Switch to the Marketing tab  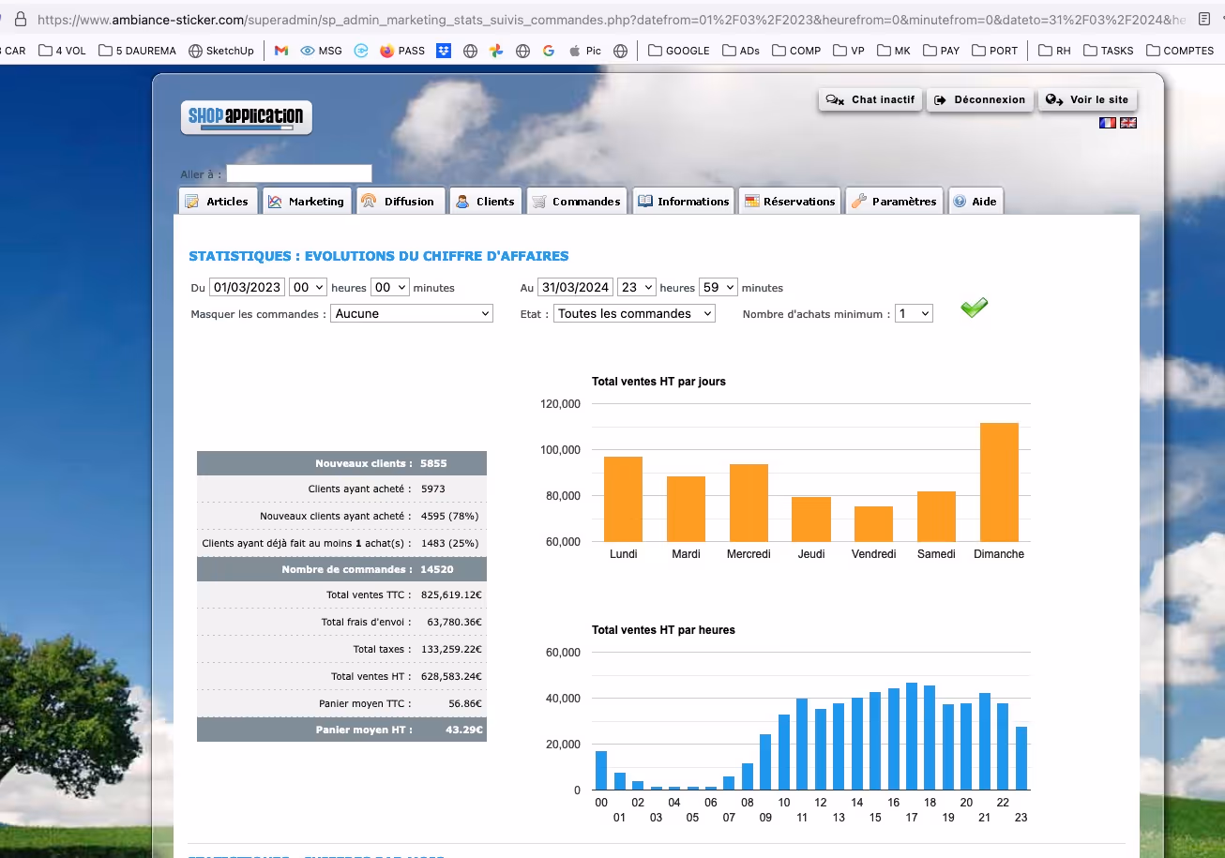click(307, 201)
